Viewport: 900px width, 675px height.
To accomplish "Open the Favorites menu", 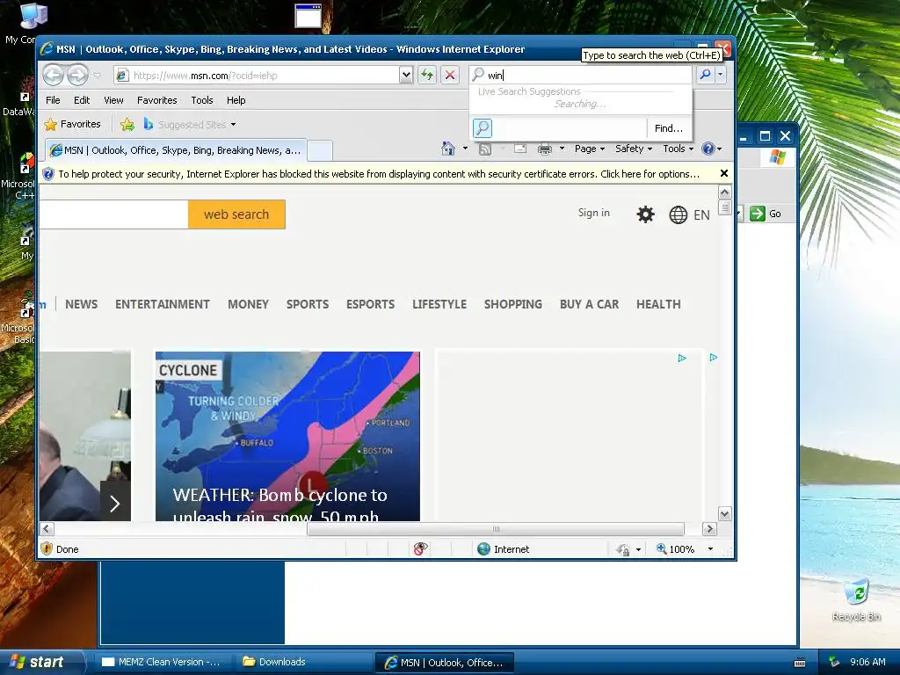I will coord(156,100).
